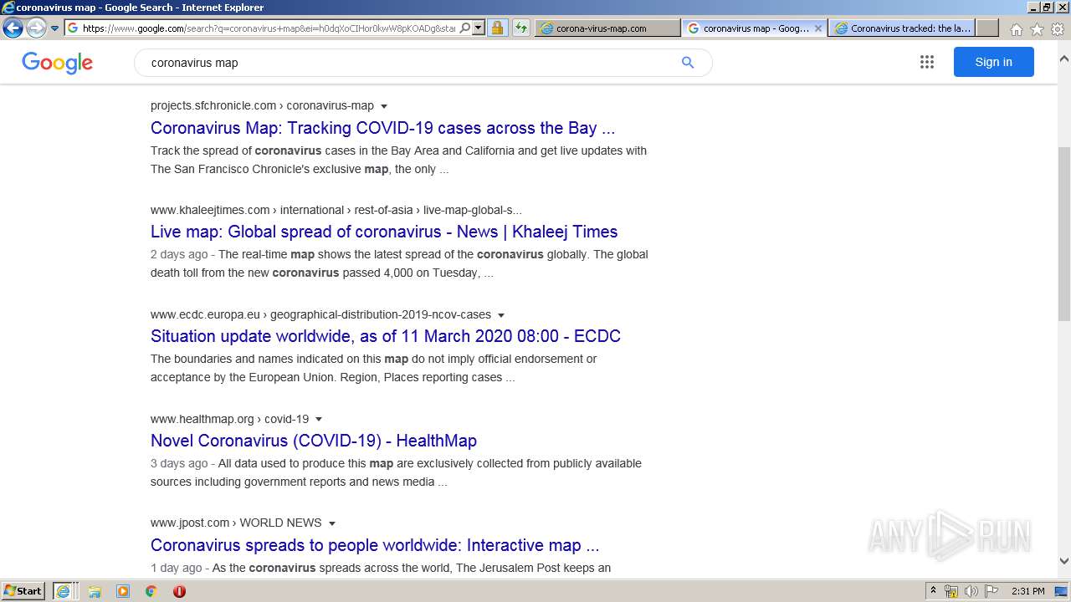Open the media player taskbar icon
This screenshot has width=1071, height=602.
(x=123, y=591)
